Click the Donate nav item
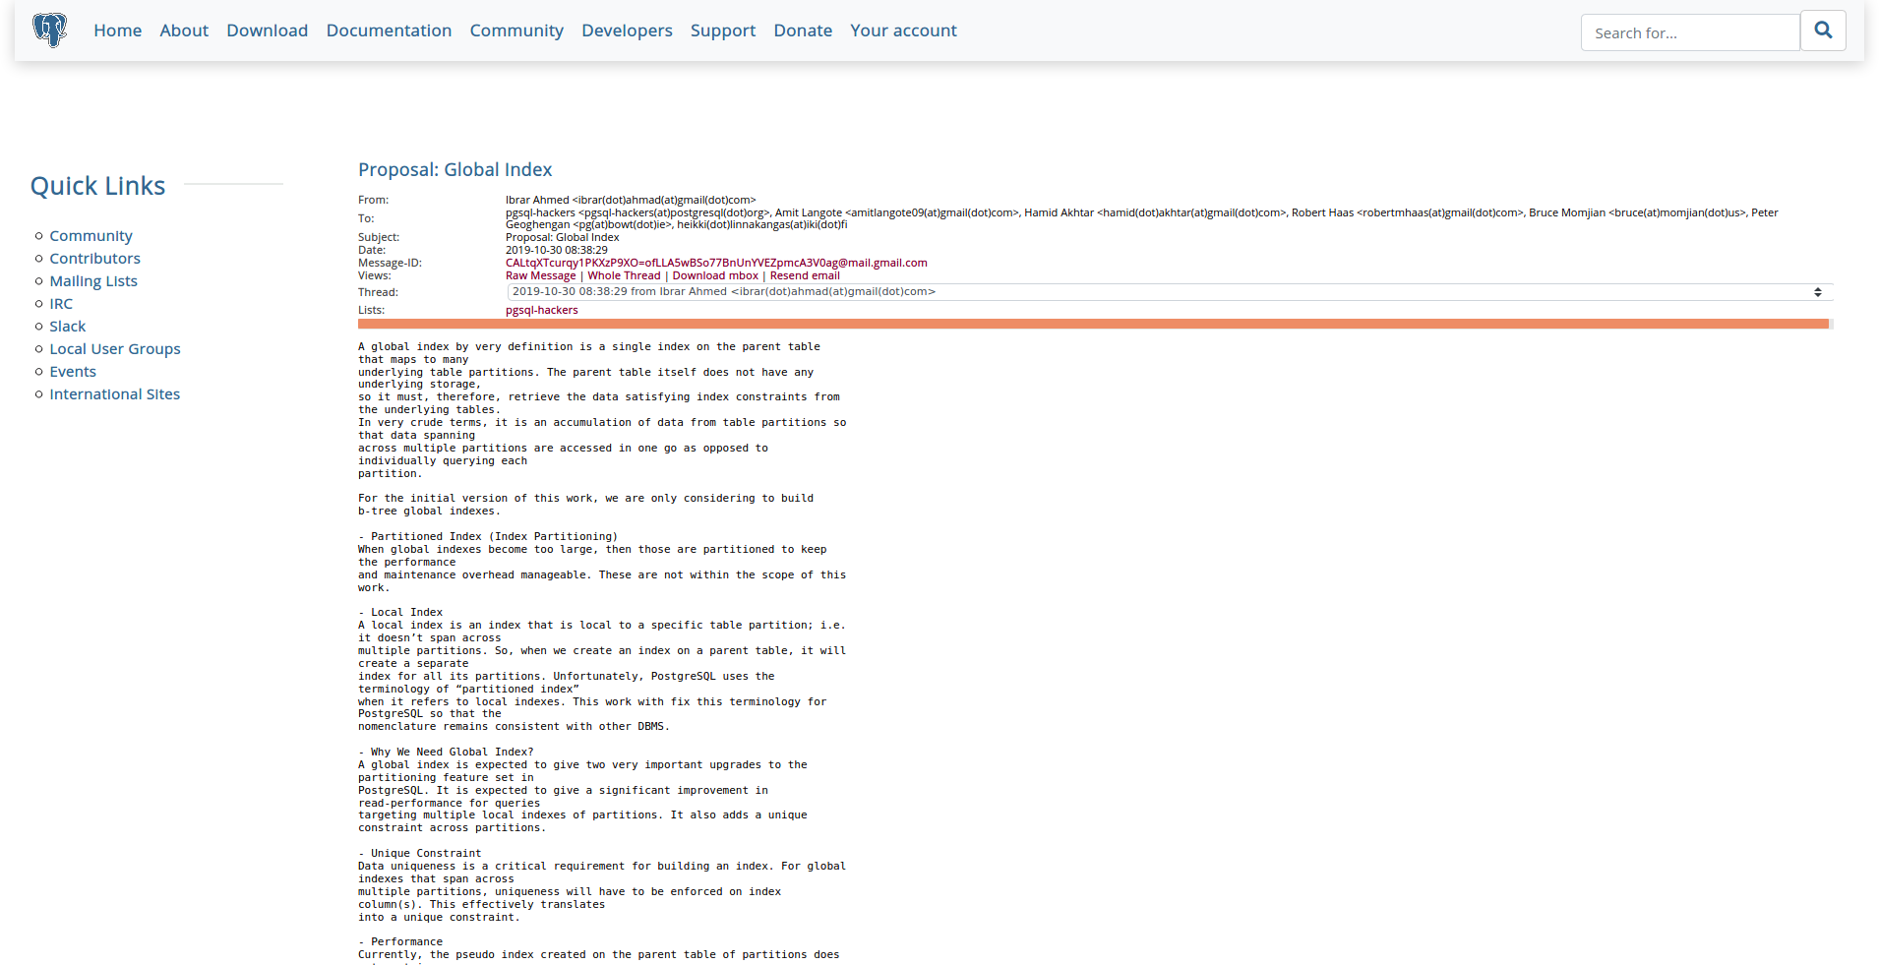Image resolution: width=1879 pixels, height=965 pixels. (x=803, y=30)
